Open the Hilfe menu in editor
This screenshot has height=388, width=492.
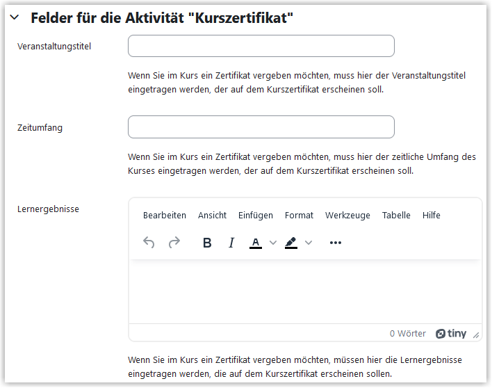point(431,216)
